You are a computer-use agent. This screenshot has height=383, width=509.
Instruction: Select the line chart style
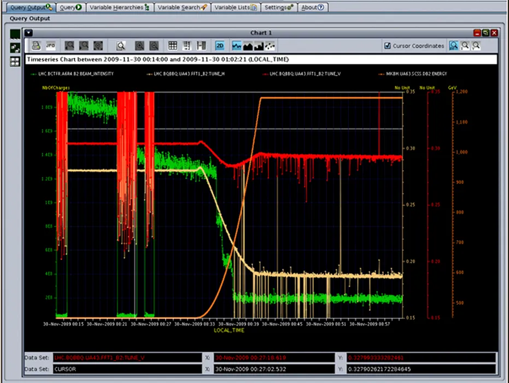[x=237, y=46]
